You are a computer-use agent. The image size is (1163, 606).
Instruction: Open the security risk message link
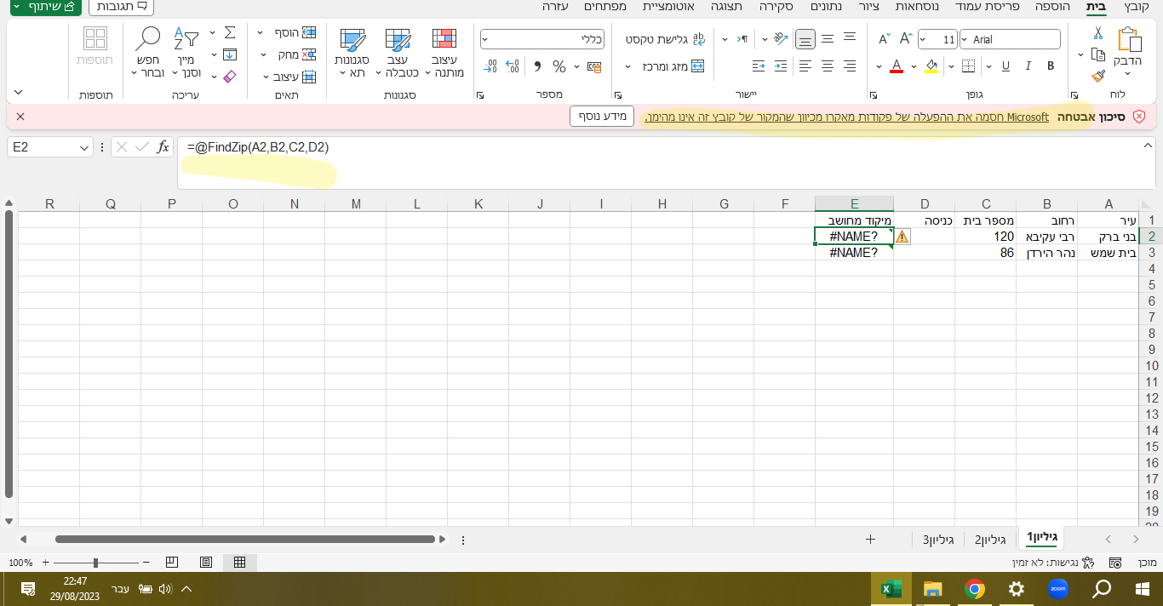(x=846, y=117)
